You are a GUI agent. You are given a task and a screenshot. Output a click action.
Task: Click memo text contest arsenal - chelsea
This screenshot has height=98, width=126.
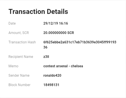(63, 66)
